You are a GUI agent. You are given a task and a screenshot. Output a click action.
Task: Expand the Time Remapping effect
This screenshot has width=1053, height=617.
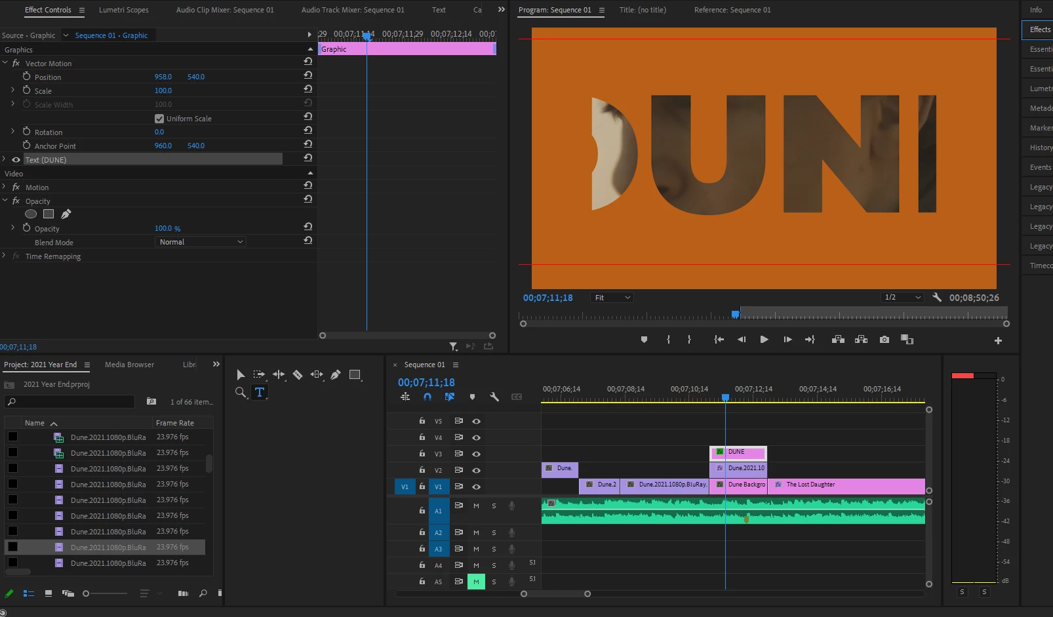point(5,256)
